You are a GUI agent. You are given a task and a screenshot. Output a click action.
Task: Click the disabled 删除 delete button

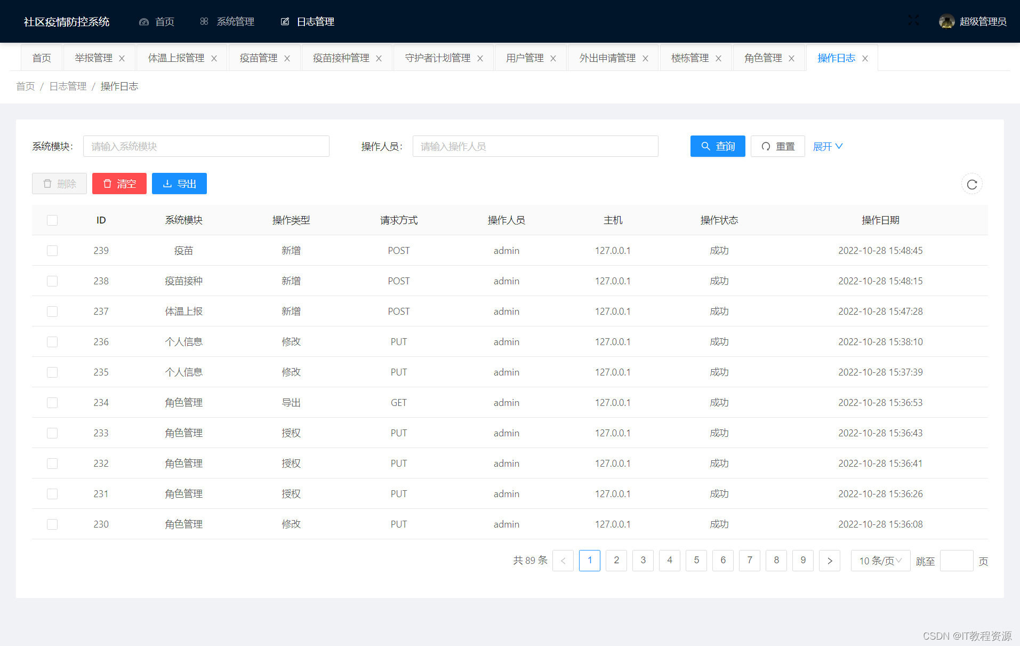59,184
